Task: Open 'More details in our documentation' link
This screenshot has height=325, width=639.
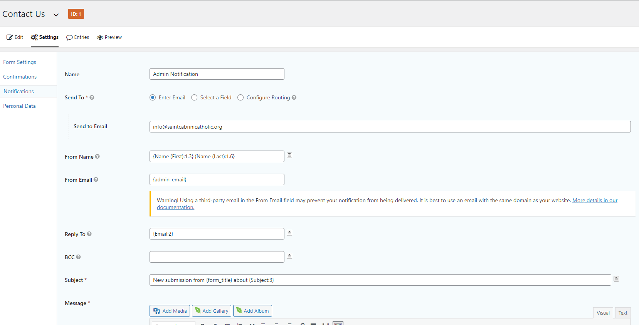Action: pos(594,200)
